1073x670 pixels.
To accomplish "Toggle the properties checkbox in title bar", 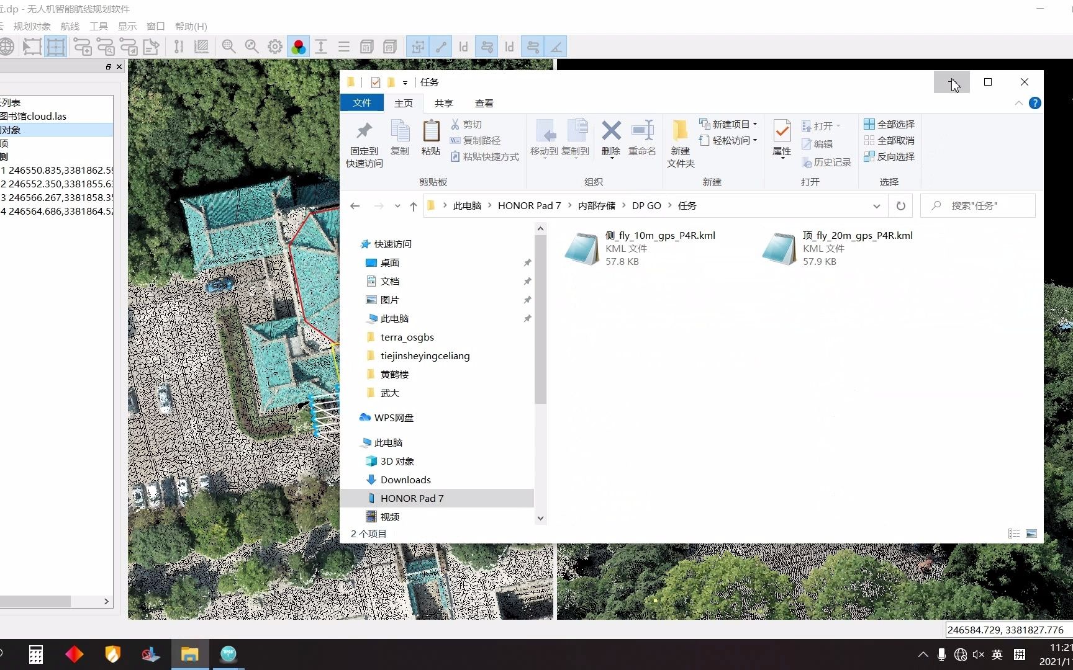I will [x=375, y=82].
